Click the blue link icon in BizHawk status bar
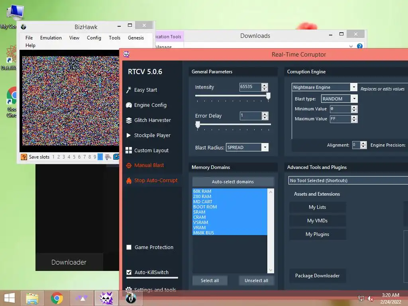 [116, 157]
